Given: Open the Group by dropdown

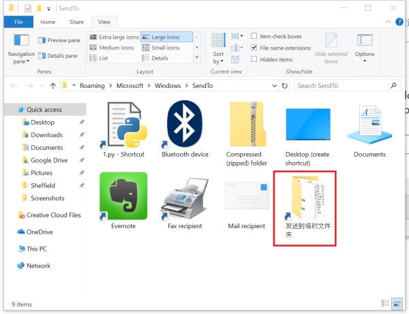Looking at the screenshot, I should [x=237, y=36].
